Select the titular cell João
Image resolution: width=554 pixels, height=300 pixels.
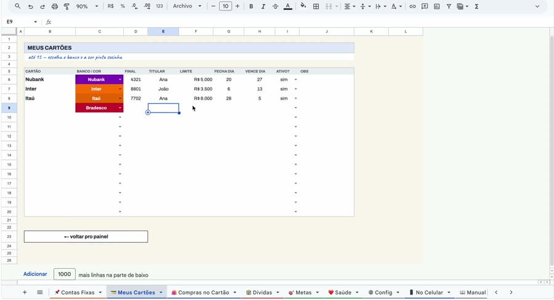coord(163,89)
